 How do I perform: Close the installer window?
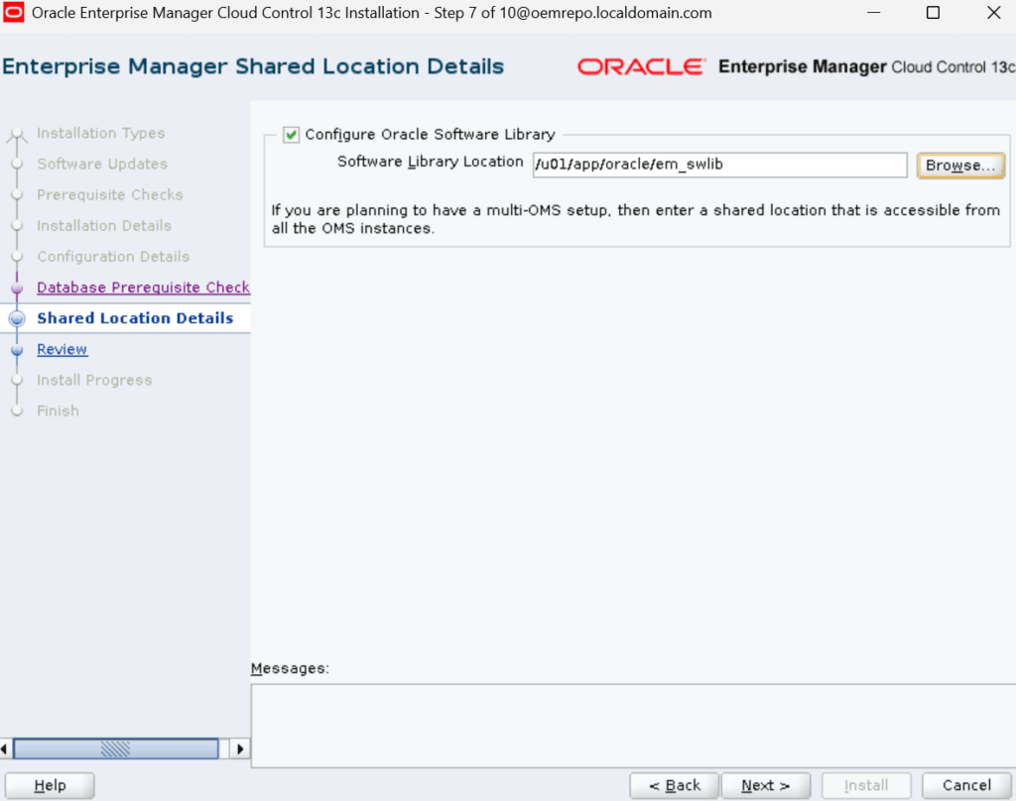(993, 12)
